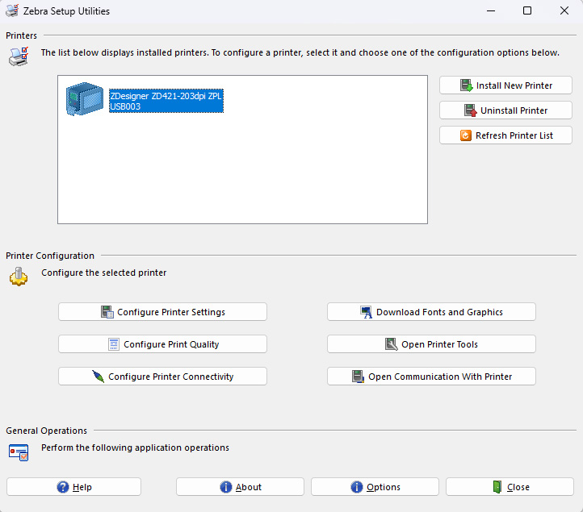Image resolution: width=583 pixels, height=512 pixels.
Task: Select the blue ZD421 printer icon
Action: [x=85, y=102]
